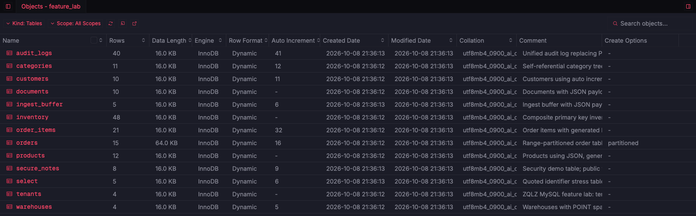Click the table icon beside orders
This screenshot has height=216, width=696.
point(9,143)
